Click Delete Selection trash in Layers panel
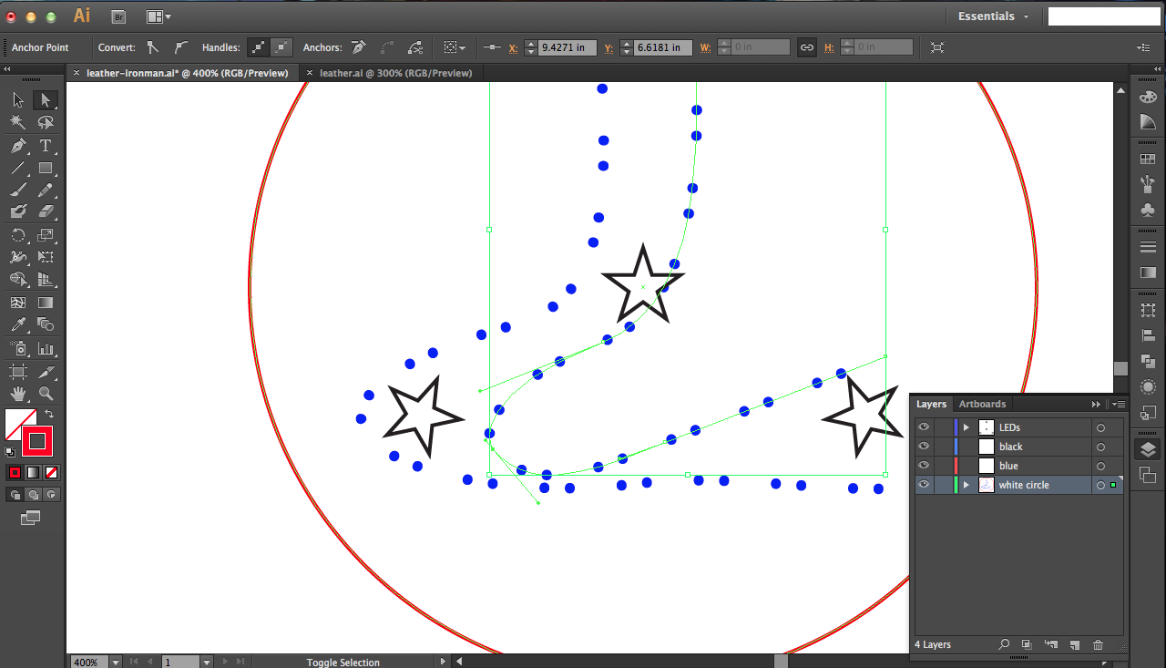This screenshot has width=1166, height=668. point(1098,644)
